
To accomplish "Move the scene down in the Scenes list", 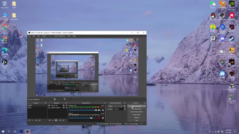I will tap(39, 120).
